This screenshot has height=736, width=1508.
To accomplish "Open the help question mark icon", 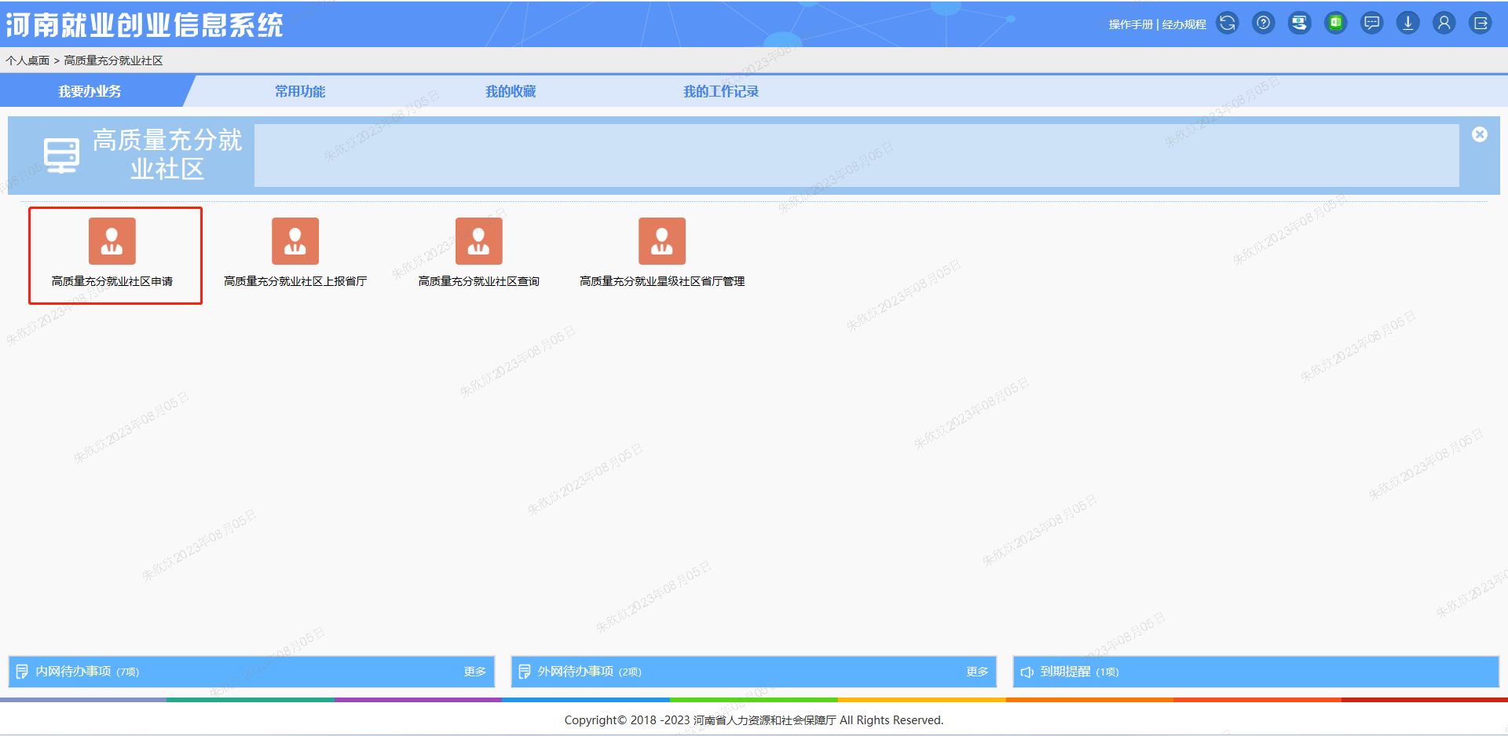I will coord(1263,24).
